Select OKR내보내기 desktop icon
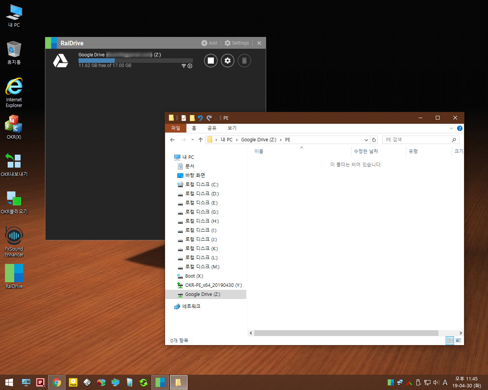488x390 pixels. click(14, 165)
